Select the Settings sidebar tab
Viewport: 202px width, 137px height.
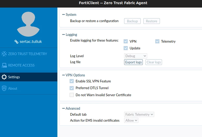[x=29, y=77]
